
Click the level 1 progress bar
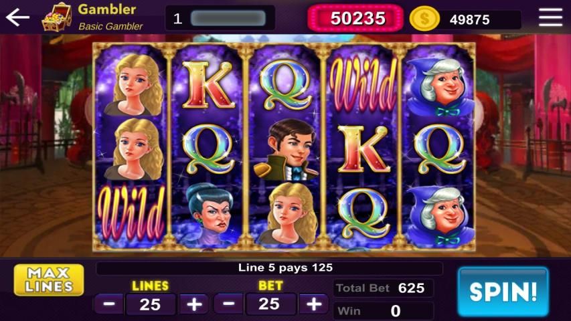click(228, 18)
